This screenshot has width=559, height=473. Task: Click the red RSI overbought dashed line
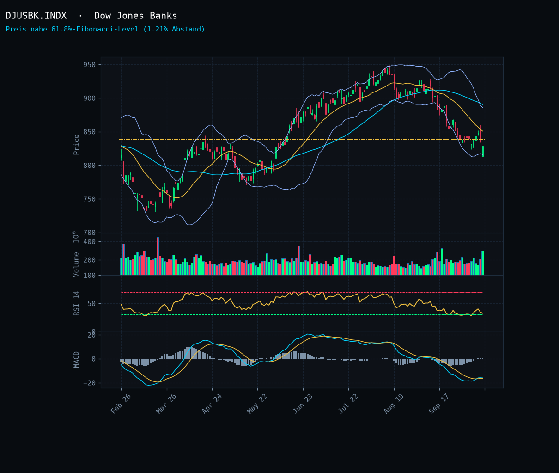[302, 292]
